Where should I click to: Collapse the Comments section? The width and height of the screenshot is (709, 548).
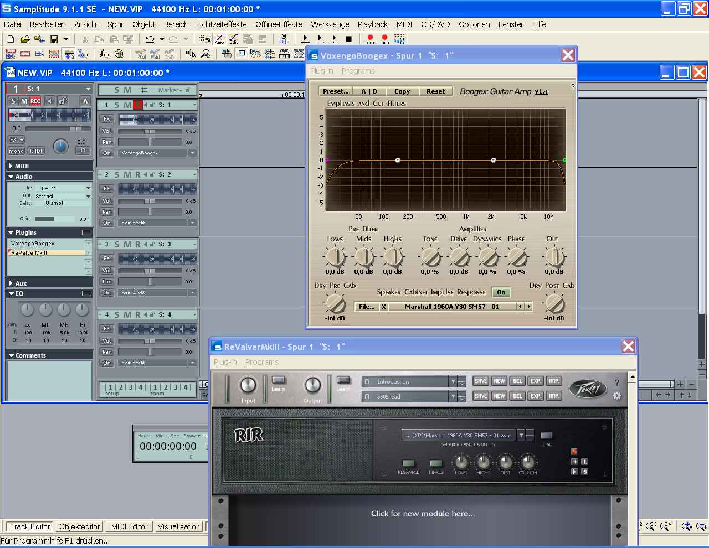coord(11,355)
